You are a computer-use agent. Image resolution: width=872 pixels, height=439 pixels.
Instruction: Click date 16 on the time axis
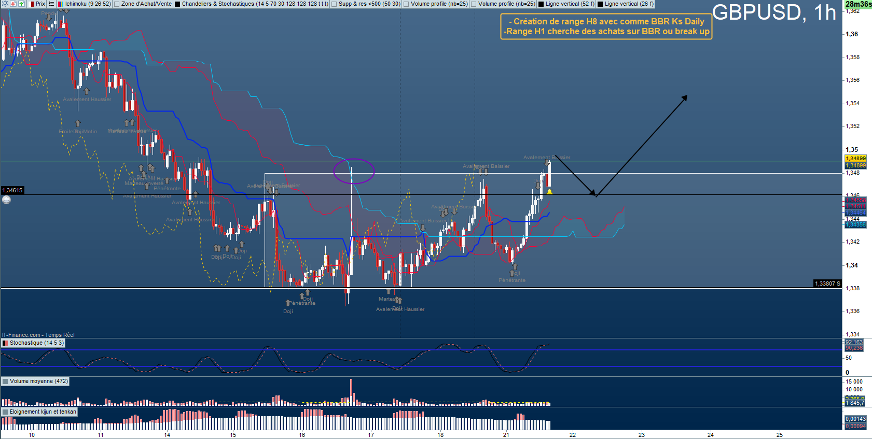(x=302, y=435)
